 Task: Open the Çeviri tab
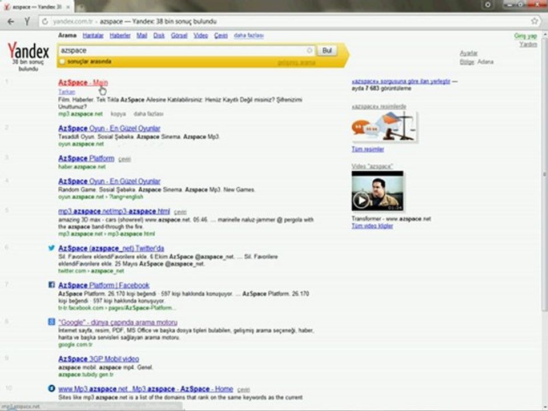click(220, 35)
